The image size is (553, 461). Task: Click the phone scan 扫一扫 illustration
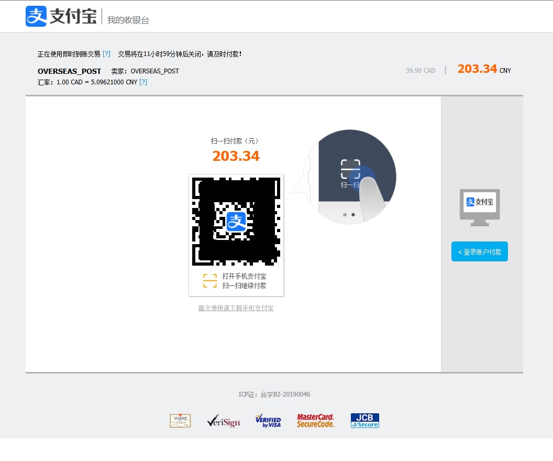pyautogui.click(x=351, y=173)
